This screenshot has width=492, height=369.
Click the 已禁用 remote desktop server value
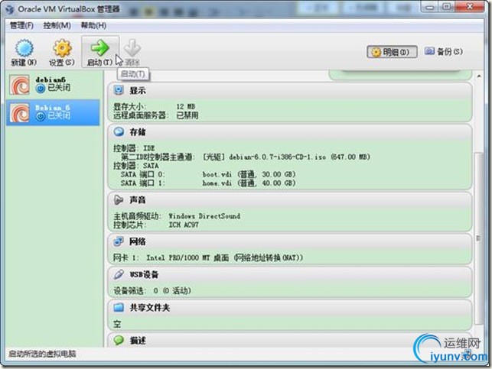pyautogui.click(x=187, y=115)
